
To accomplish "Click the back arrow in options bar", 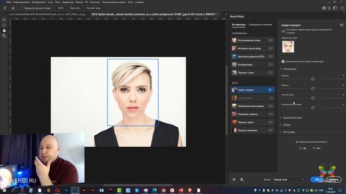I will (5, 8).
